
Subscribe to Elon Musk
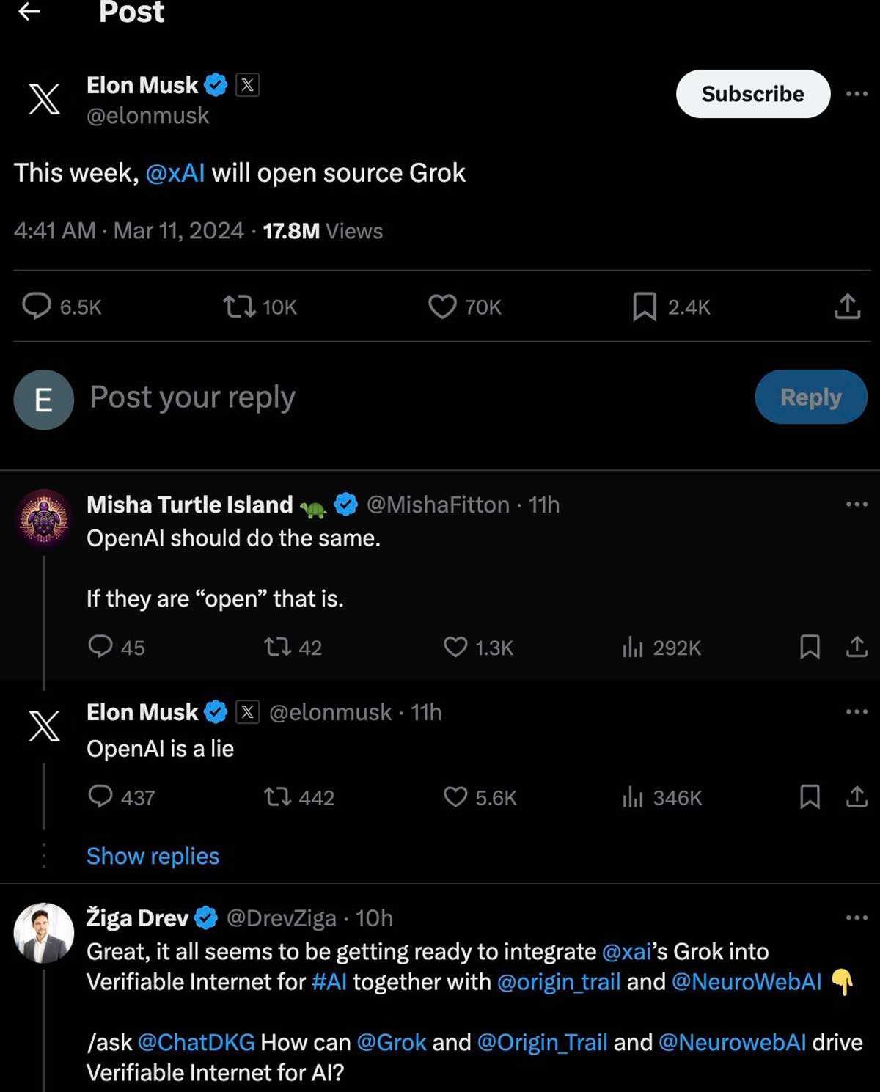(752, 93)
